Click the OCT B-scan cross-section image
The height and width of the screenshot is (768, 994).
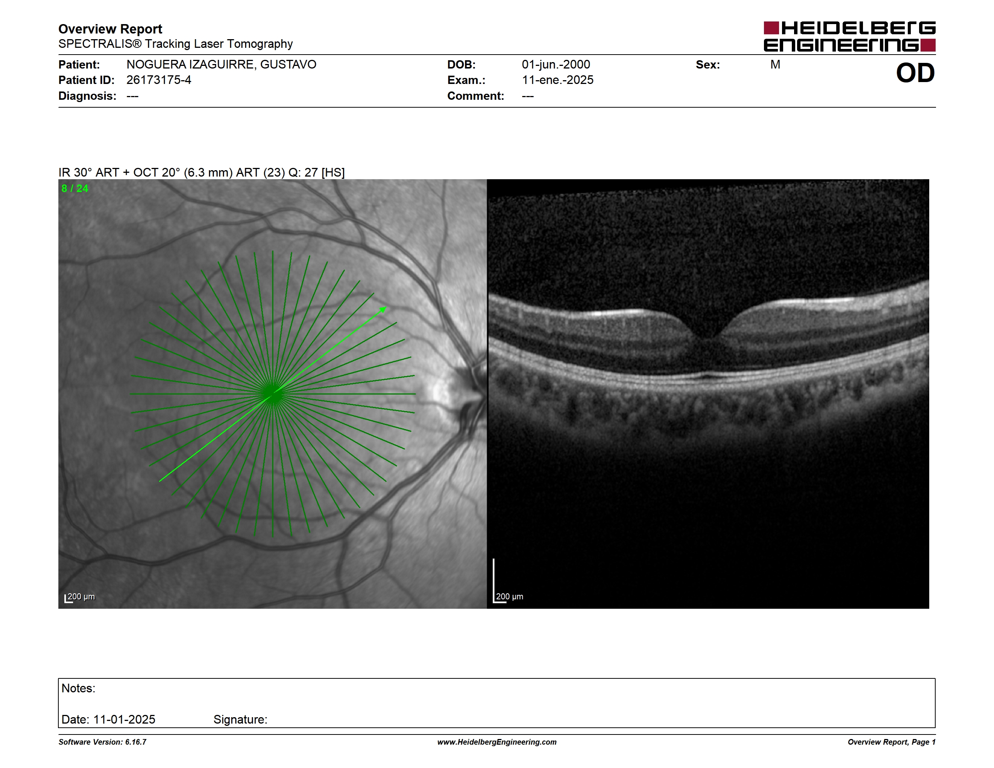pos(708,394)
